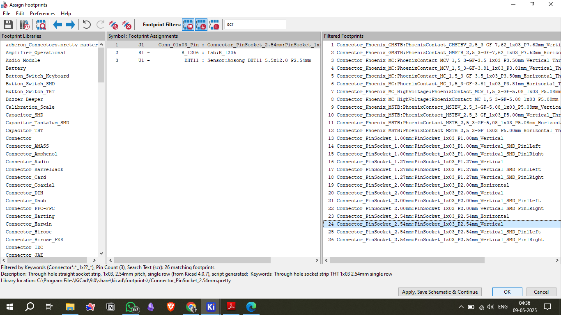
Task: Open Brave browser from the taskbar
Action: pos(171,307)
